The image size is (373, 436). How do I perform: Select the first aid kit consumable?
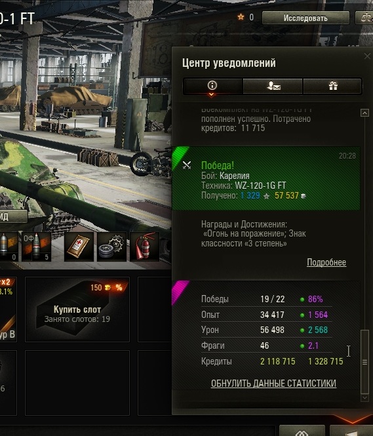79,247
